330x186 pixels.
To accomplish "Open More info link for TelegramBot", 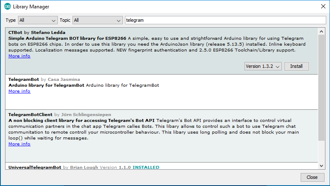I will [19, 91].
